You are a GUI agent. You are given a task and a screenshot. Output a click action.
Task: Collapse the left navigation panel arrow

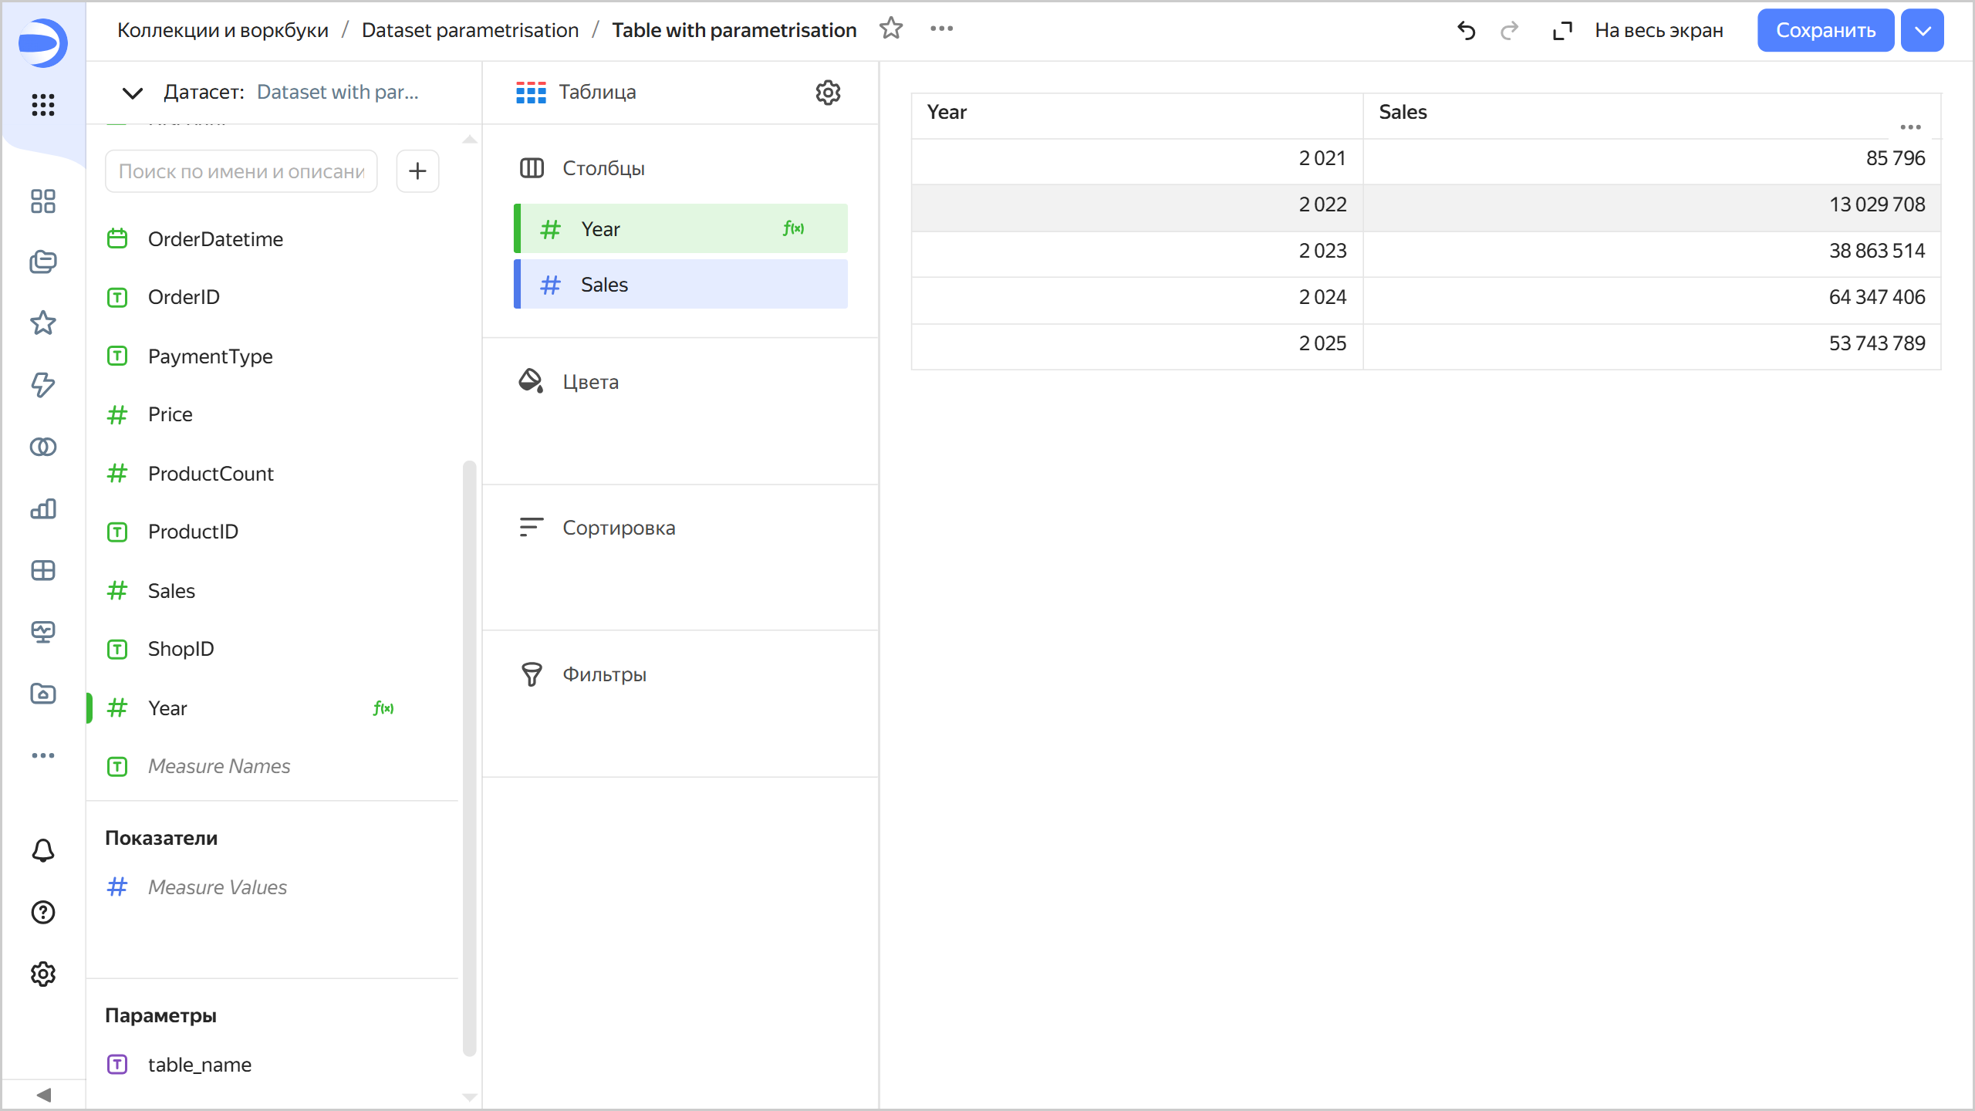point(43,1095)
